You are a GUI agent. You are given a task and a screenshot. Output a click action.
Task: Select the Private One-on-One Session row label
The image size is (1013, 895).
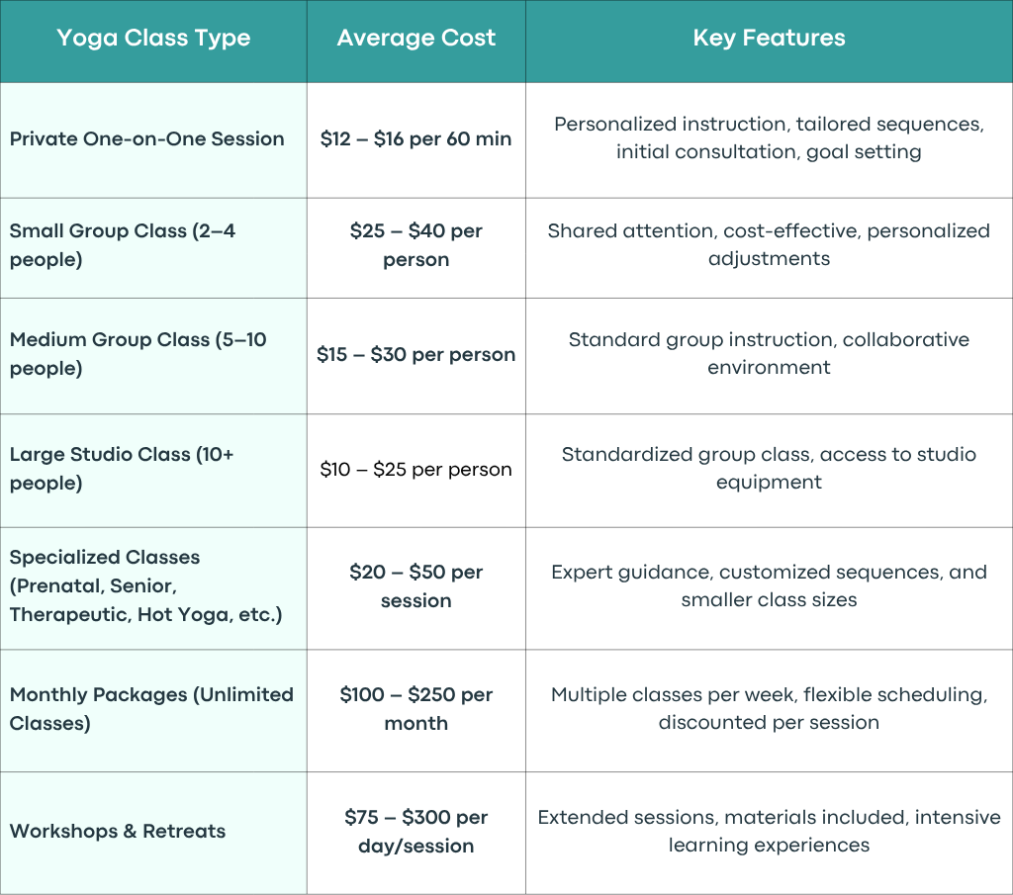click(146, 138)
